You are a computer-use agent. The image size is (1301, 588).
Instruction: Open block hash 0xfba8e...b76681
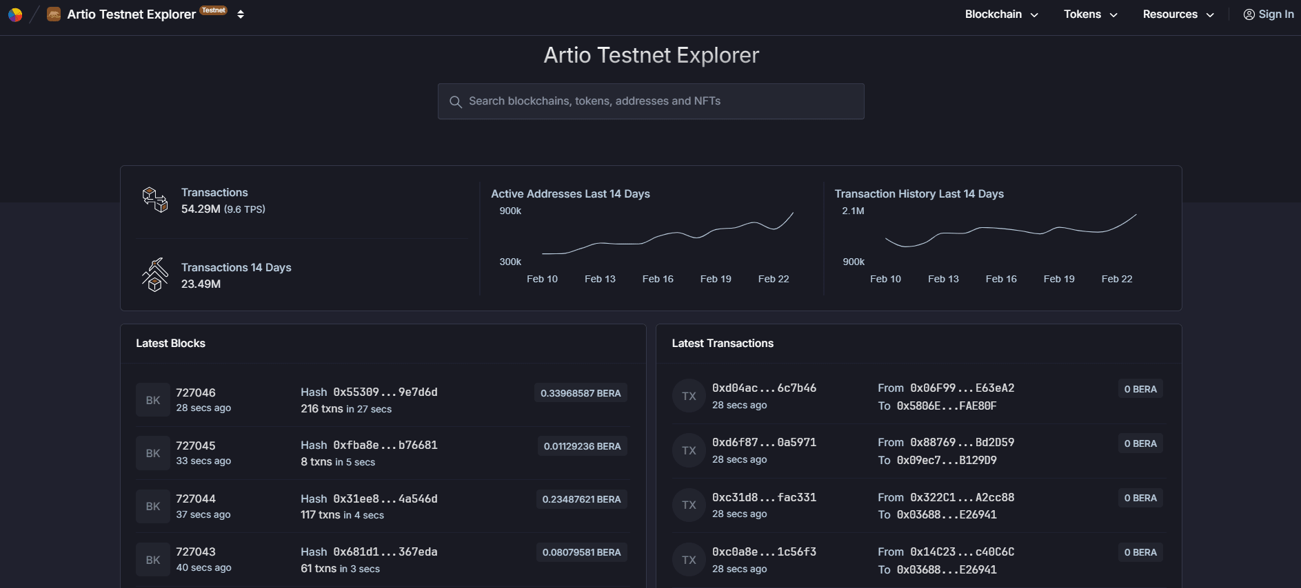[x=385, y=445]
